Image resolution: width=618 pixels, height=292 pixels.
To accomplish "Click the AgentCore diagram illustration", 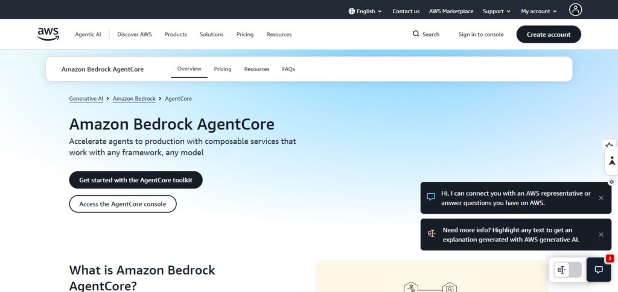I will click(x=432, y=276).
